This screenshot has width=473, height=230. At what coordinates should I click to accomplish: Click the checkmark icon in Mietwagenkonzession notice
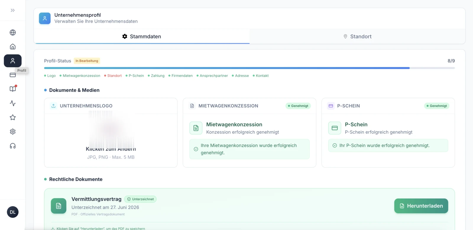[196, 149]
